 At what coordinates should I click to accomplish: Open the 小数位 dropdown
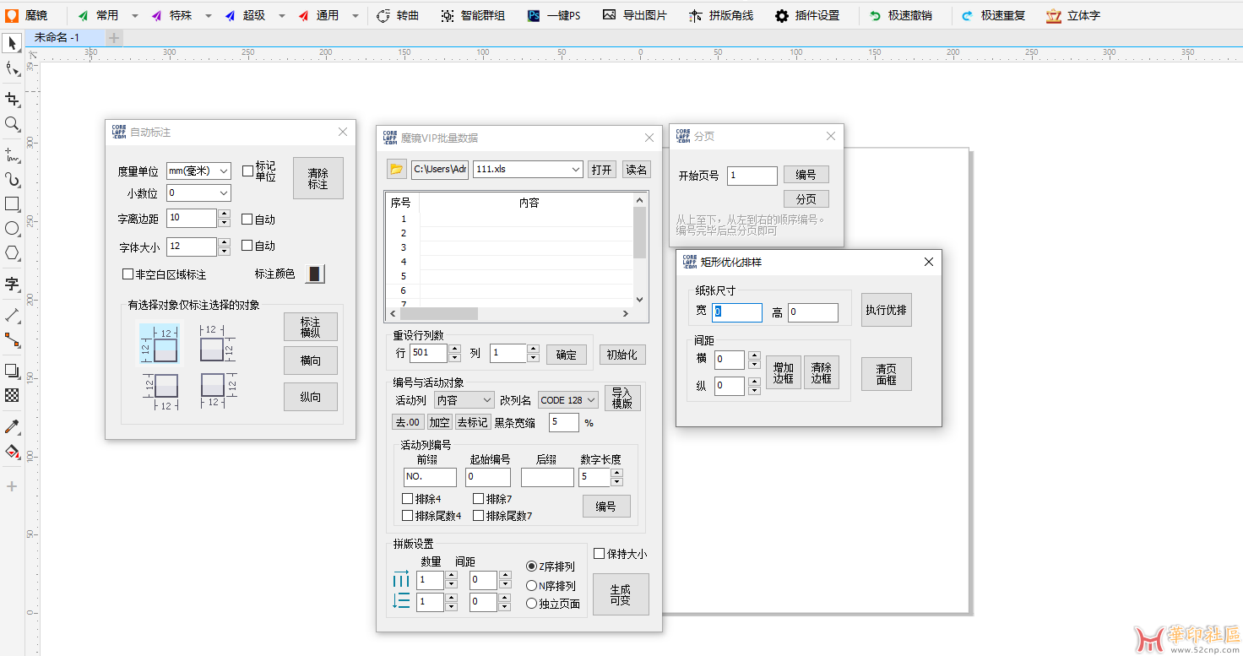[x=198, y=193]
